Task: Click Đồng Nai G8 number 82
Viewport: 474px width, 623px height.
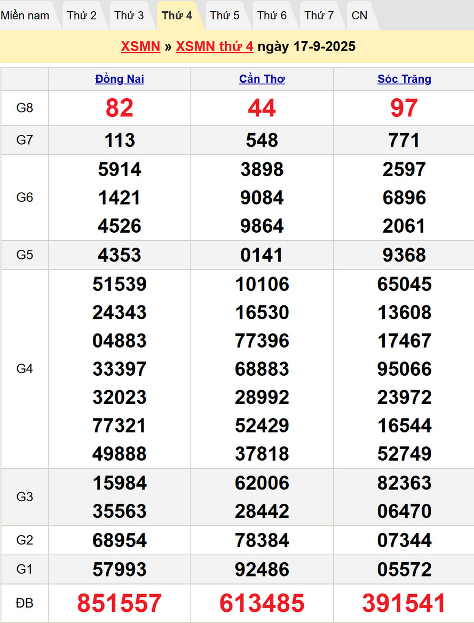Action: pos(120,108)
